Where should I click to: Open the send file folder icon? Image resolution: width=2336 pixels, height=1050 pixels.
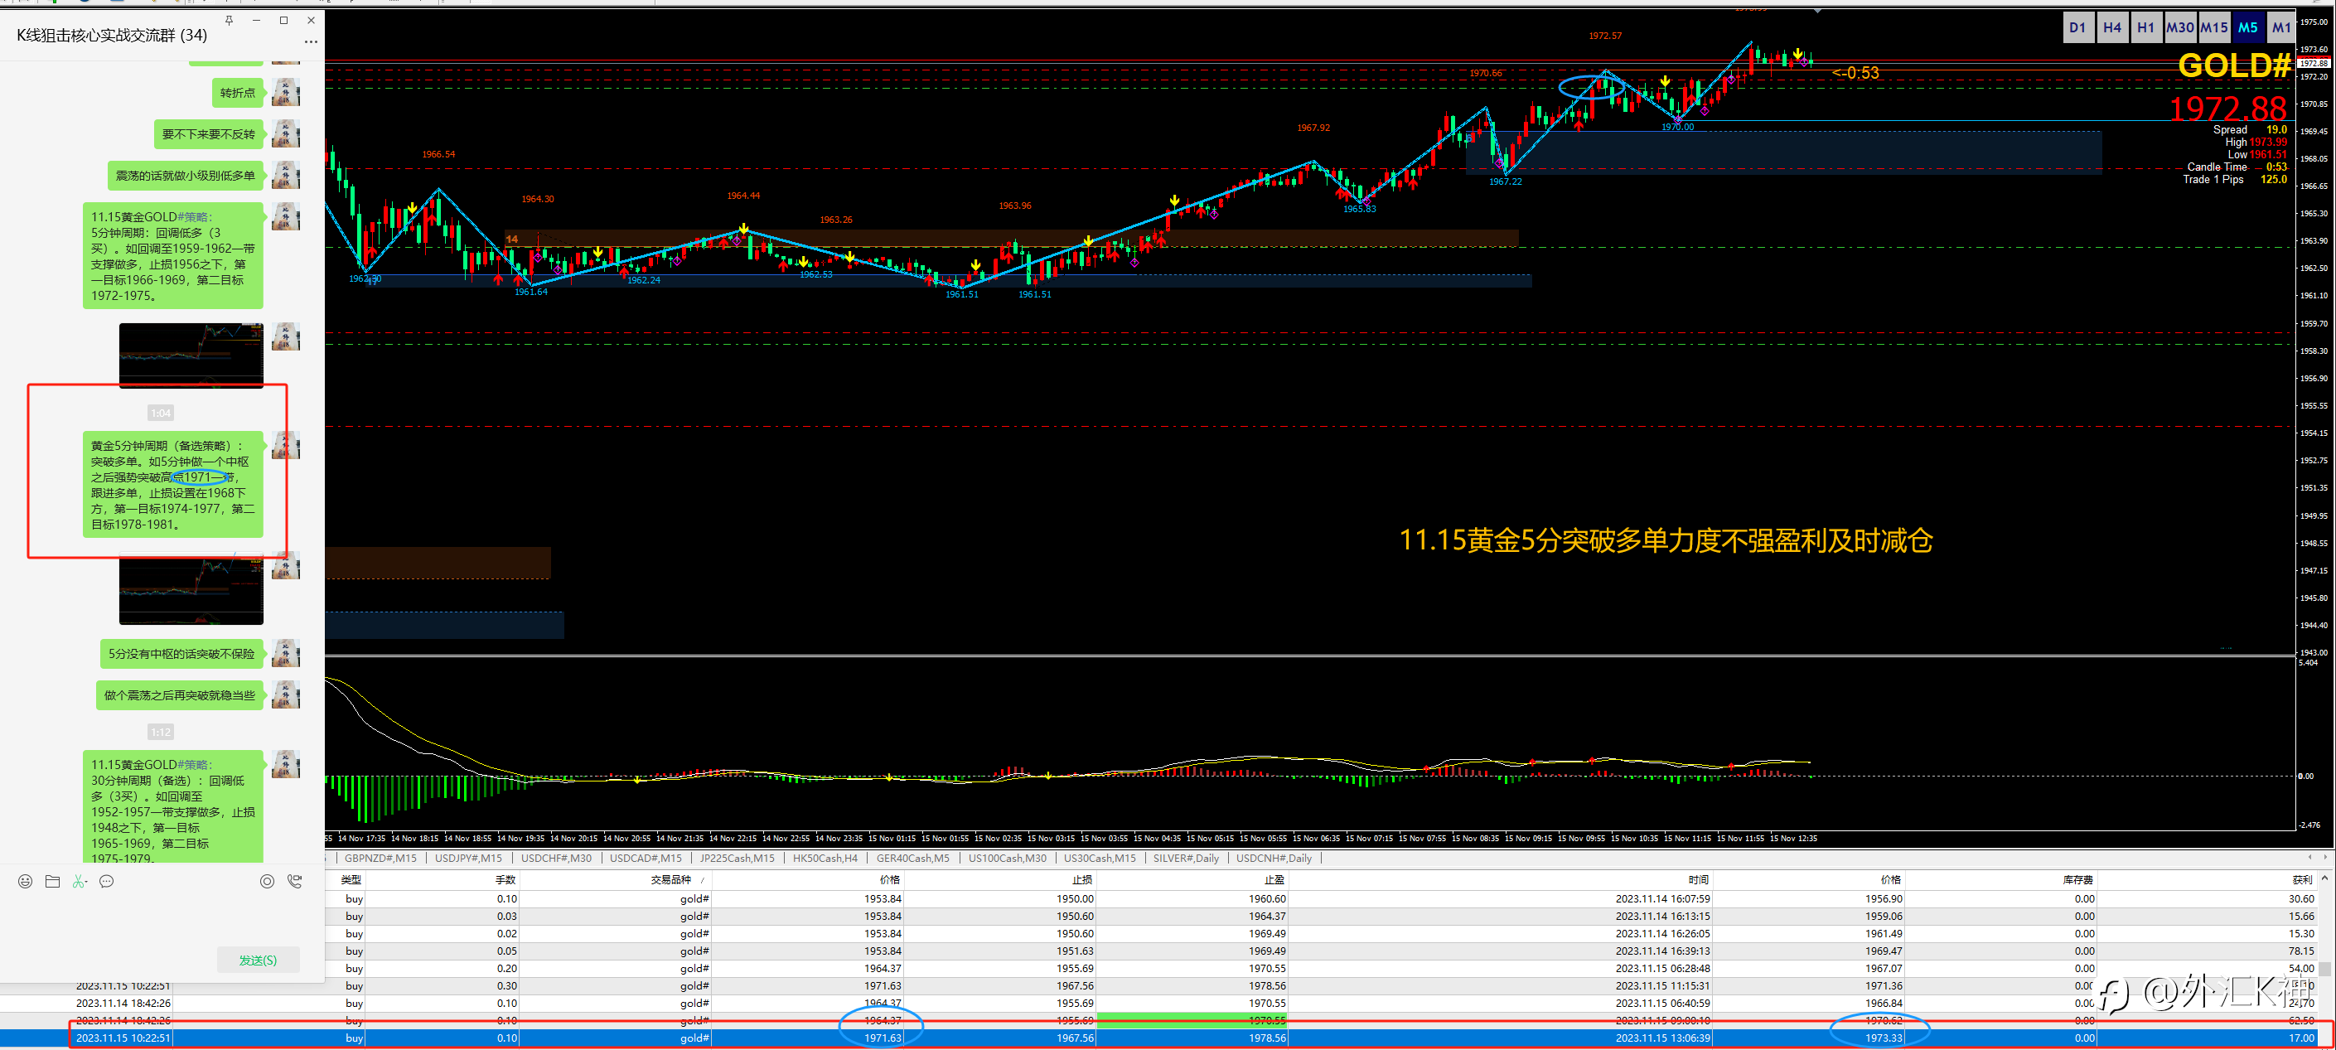52,881
